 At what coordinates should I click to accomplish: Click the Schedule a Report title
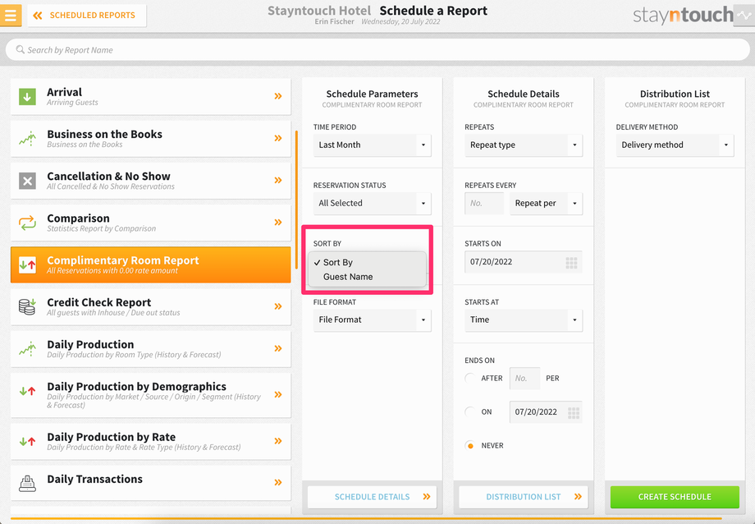click(433, 11)
